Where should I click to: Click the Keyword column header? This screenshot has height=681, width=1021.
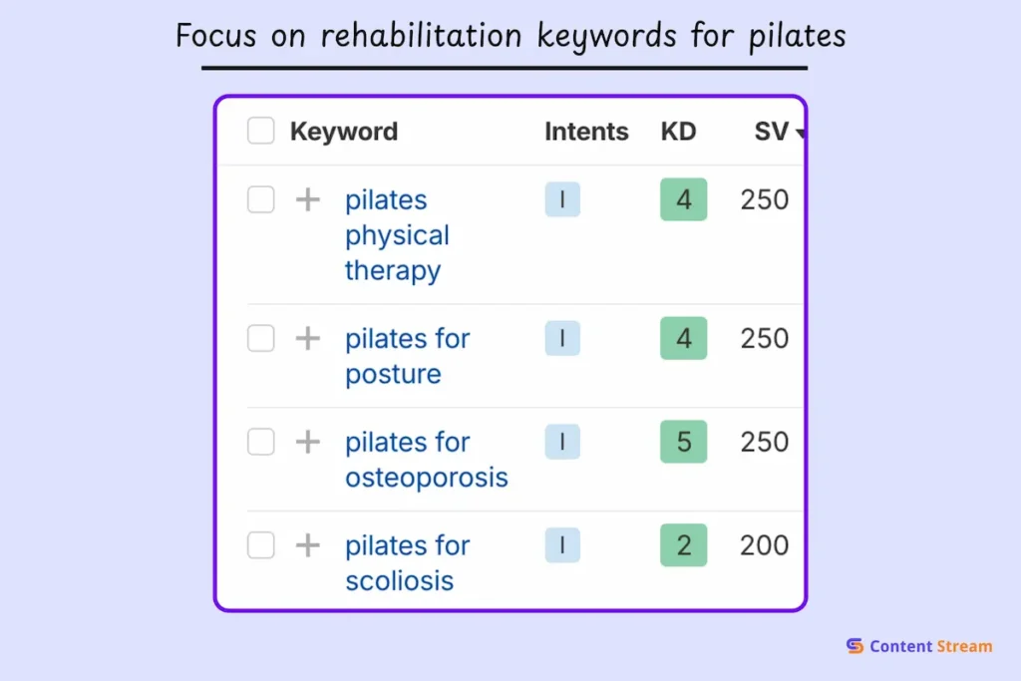click(x=344, y=131)
